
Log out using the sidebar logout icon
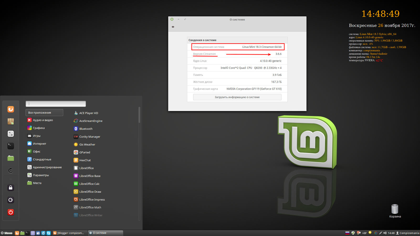point(10,200)
